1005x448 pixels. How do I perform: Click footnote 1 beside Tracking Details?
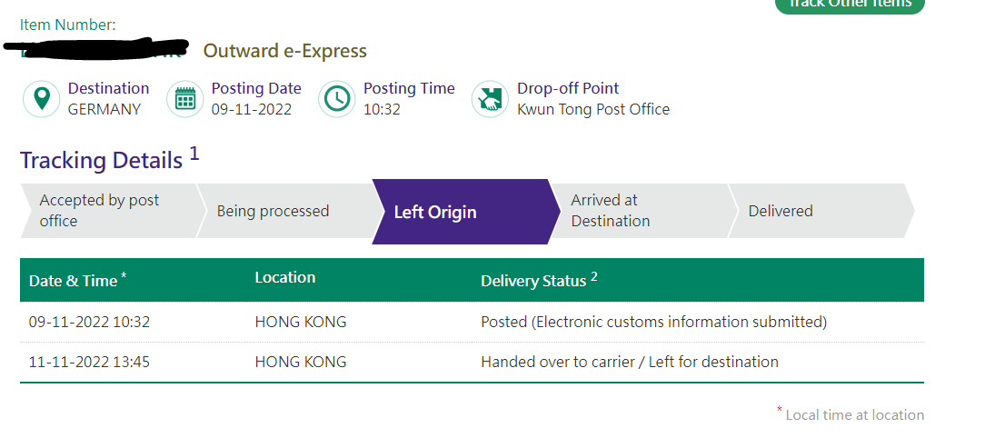[x=194, y=154]
